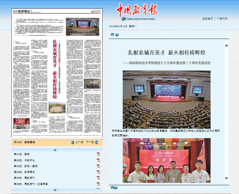239x194 pixels.
Task: Open the PDF icon for 第01版 要闻
Action: 98,154
